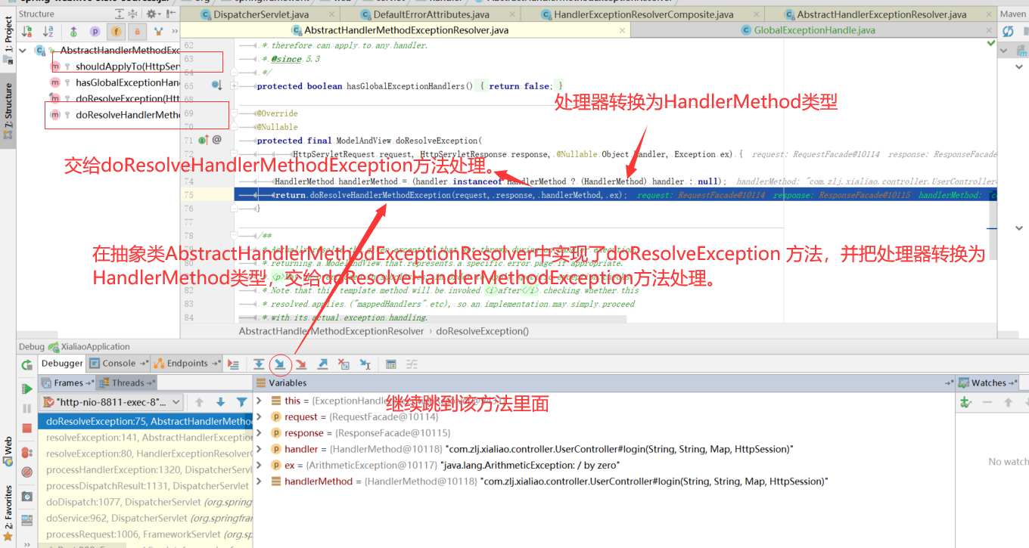Expand 'handler' variable node
The height and width of the screenshot is (548, 1029).
coord(259,449)
